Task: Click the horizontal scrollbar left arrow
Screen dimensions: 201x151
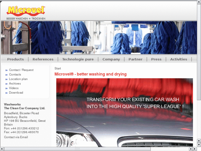Action: 2,149
